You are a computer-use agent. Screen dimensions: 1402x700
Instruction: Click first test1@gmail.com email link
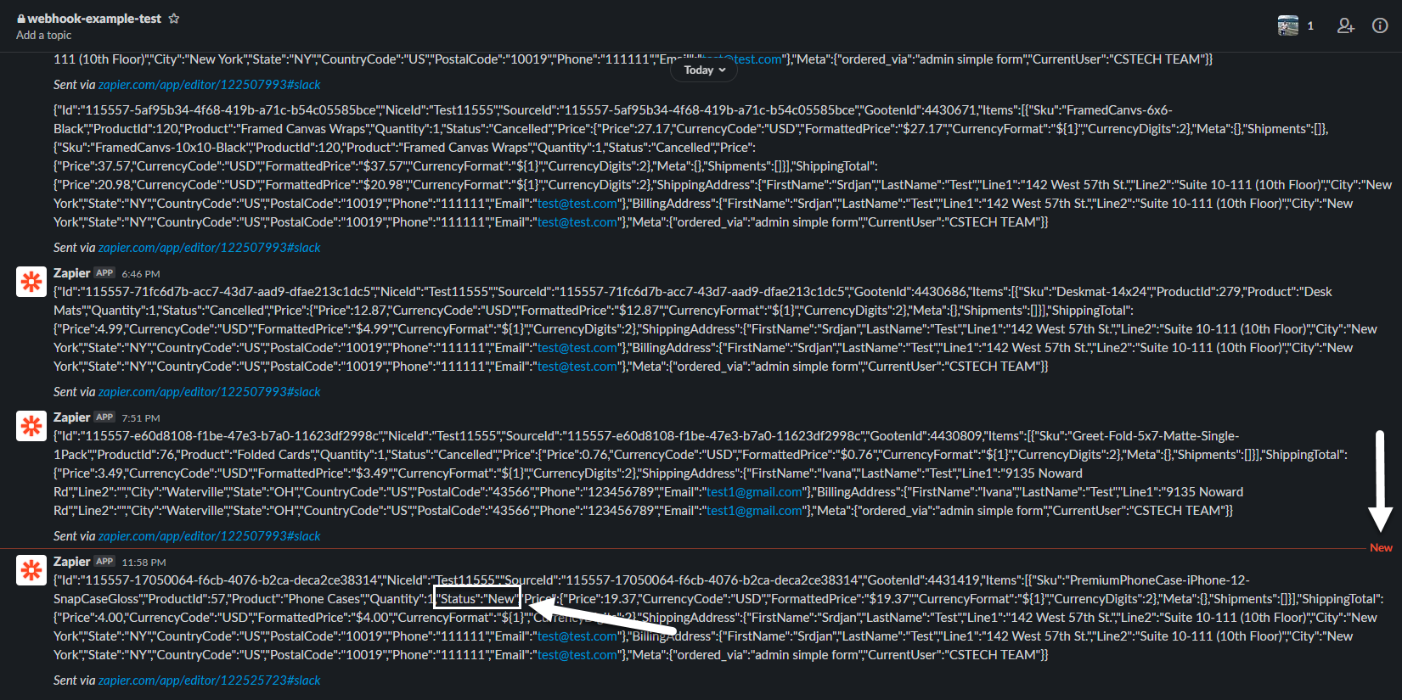pos(754,492)
